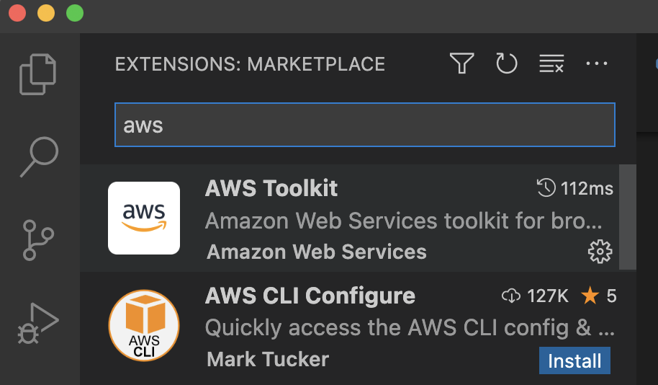Click the 112ms activation time indicator
Screen dimensions: 658x385
pyautogui.click(x=575, y=188)
